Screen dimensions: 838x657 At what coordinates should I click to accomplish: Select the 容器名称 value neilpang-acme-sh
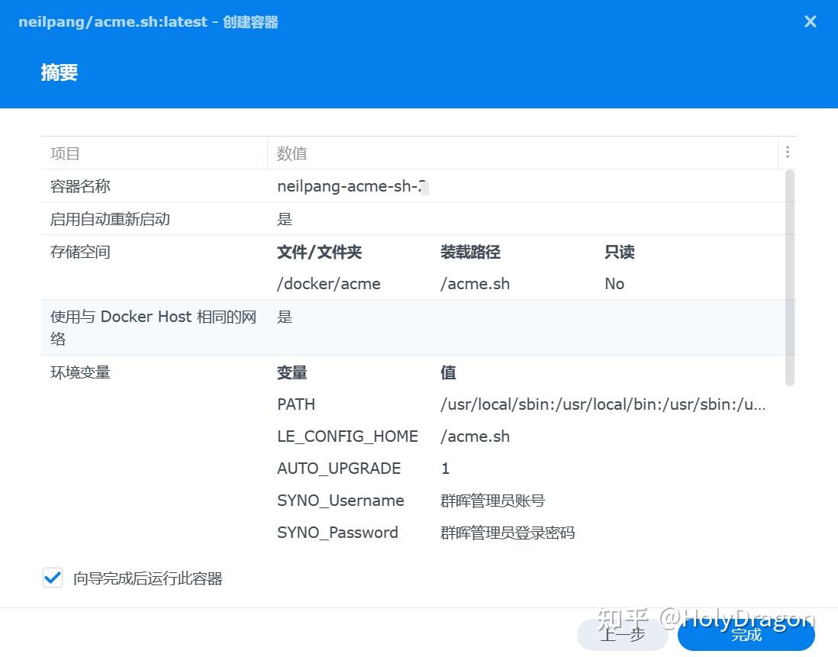click(350, 185)
